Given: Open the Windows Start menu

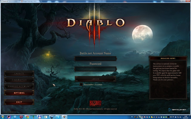Looking at the screenshot, I should coord(2,117).
